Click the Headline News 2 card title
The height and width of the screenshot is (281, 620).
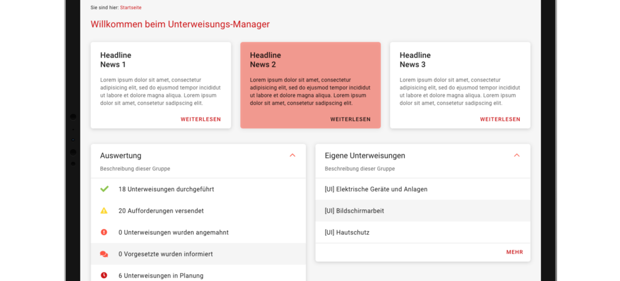click(265, 60)
